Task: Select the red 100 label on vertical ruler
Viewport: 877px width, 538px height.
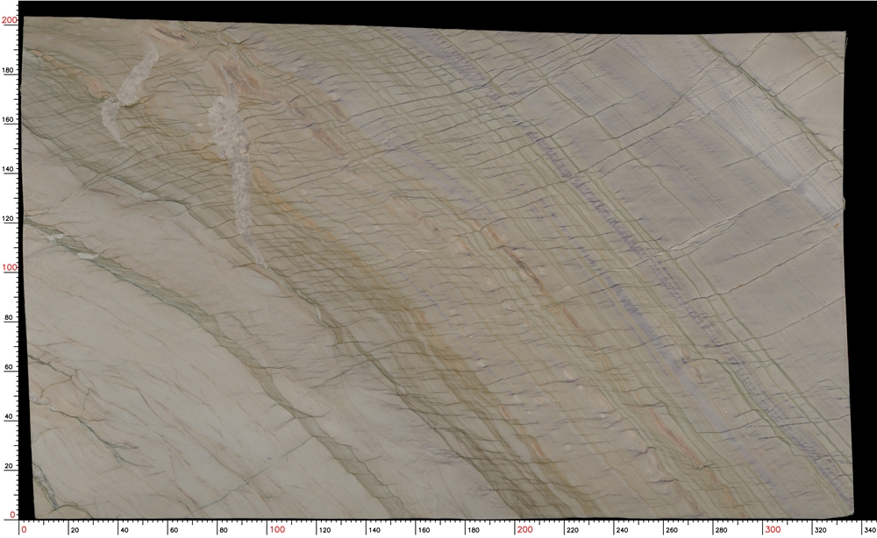Action: coord(10,267)
